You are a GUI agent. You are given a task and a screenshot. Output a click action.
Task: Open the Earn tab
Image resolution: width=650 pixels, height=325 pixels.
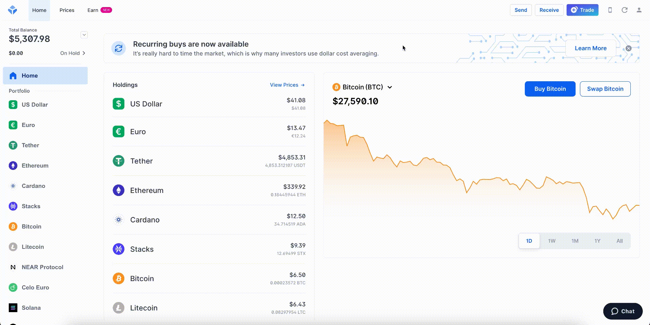coord(93,10)
